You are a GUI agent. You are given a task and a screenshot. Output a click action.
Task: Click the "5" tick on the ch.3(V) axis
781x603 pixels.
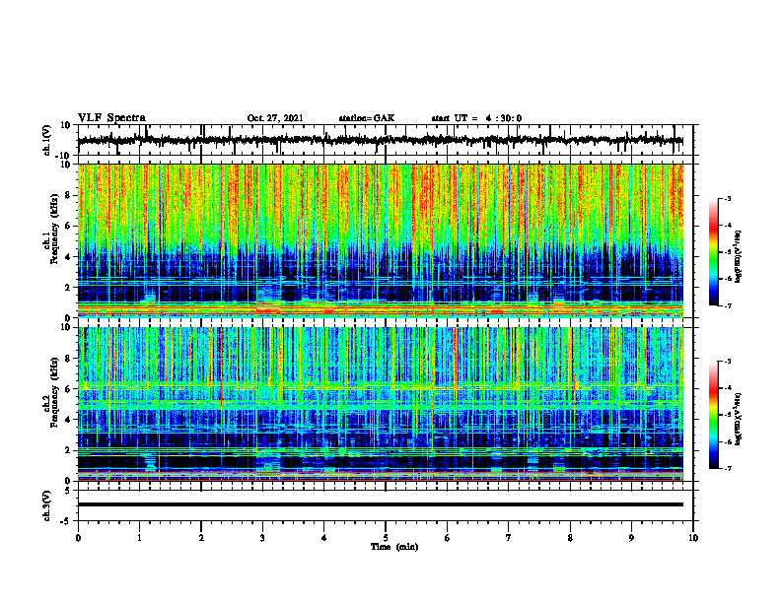click(x=69, y=491)
